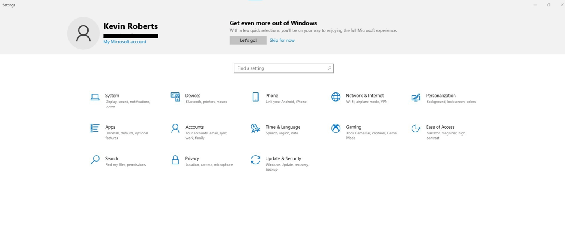Click the Privacy padlock icon

tap(175, 160)
